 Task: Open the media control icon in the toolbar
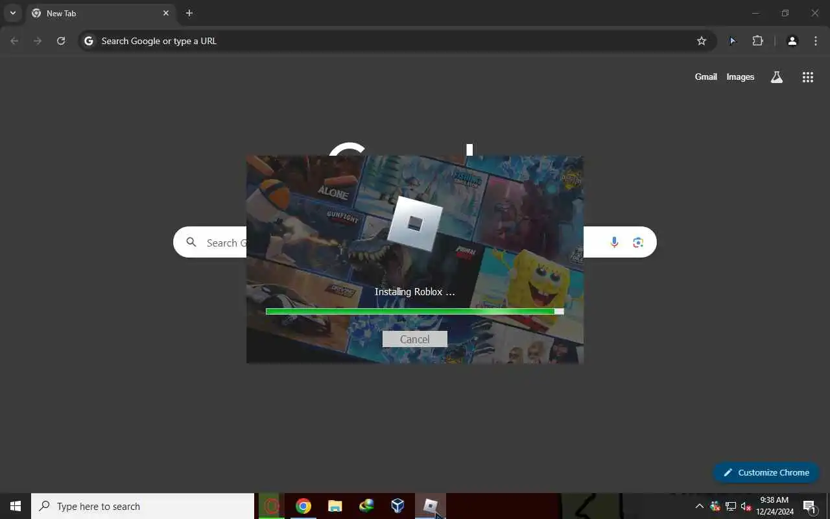pyautogui.click(x=733, y=41)
